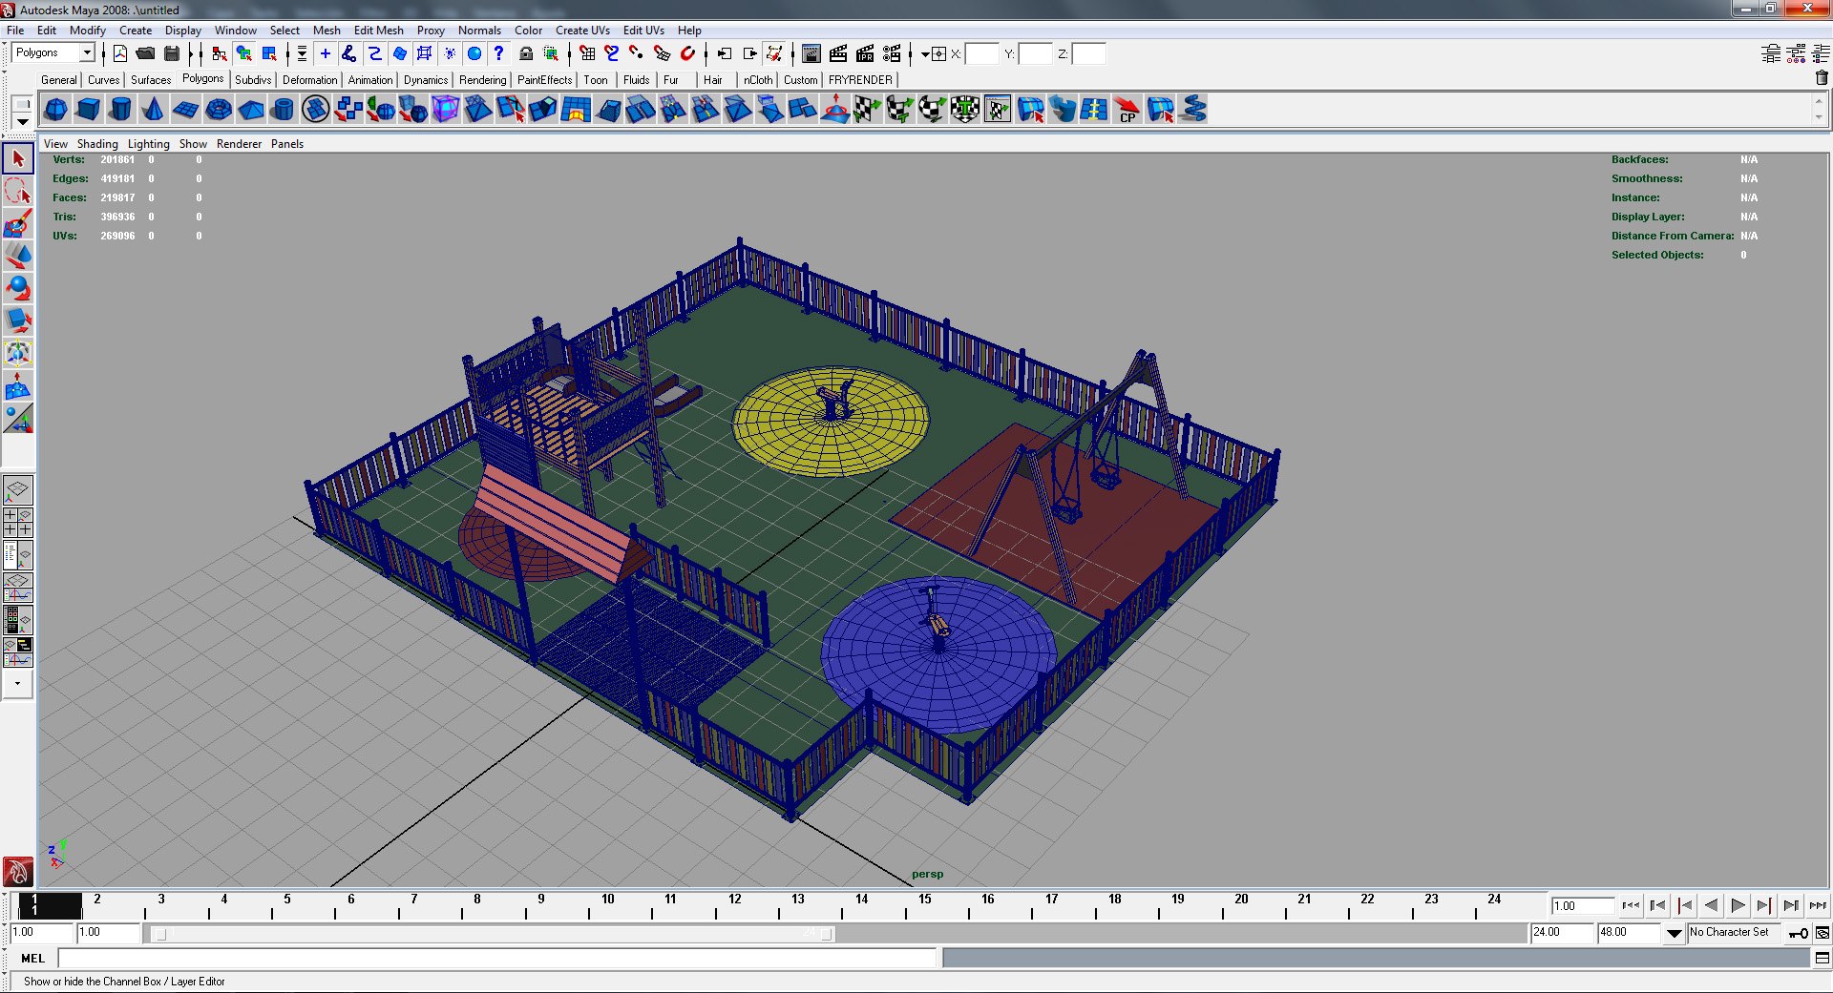Click the time range slider bar
The height and width of the screenshot is (993, 1833).
494,934
